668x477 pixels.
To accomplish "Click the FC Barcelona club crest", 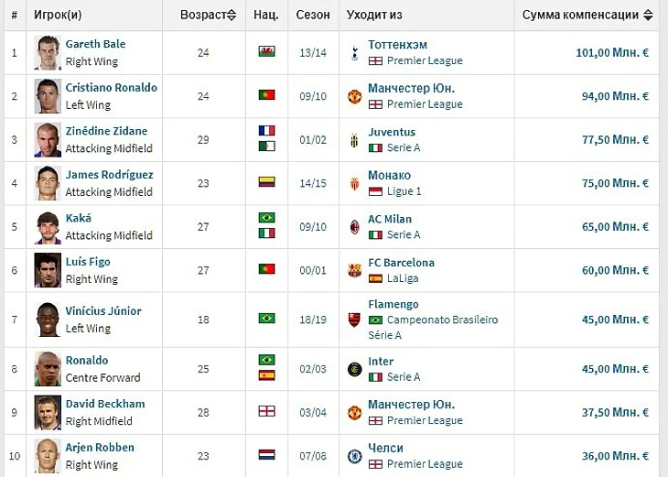I will click(x=354, y=271).
